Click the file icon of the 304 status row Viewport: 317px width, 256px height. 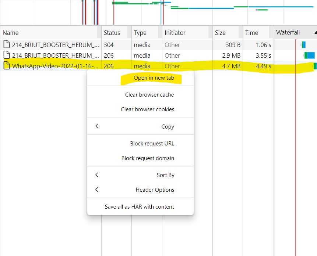pos(7,44)
